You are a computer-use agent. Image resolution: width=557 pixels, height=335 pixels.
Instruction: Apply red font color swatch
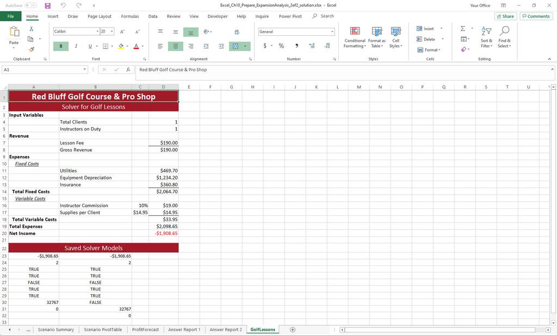[x=136, y=46]
